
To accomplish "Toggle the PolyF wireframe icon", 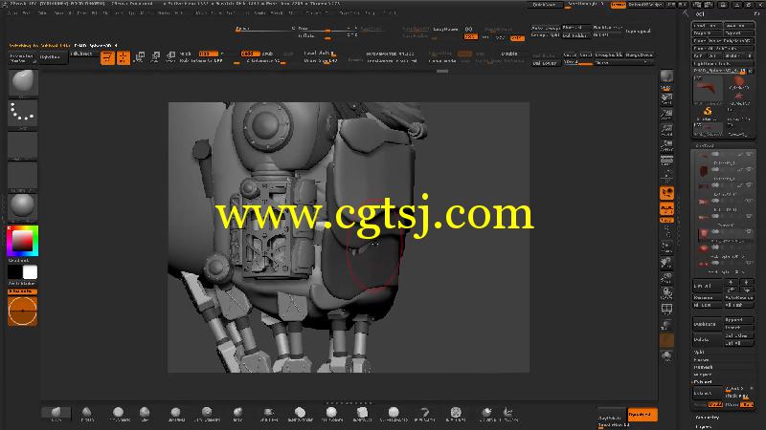I will pos(666,309).
